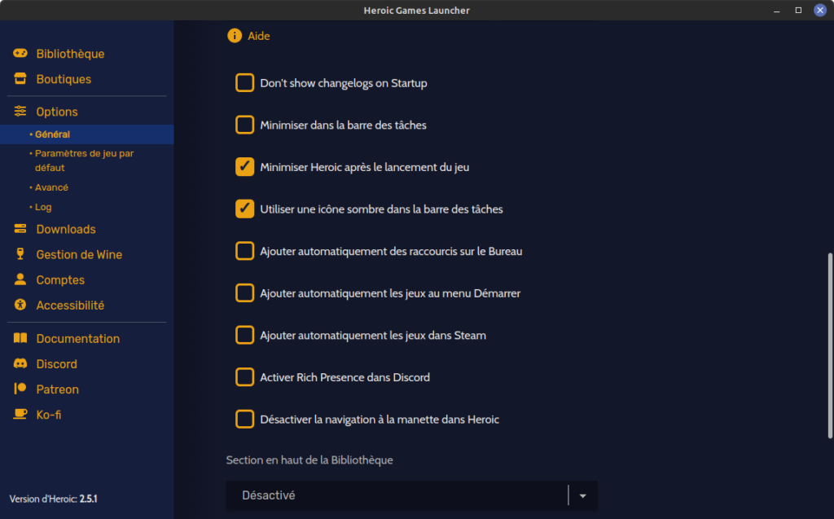Open the Ko-fi link
834x519 pixels.
49,415
